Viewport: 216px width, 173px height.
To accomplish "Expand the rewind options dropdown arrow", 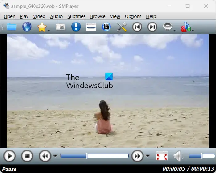I will 55,156.
